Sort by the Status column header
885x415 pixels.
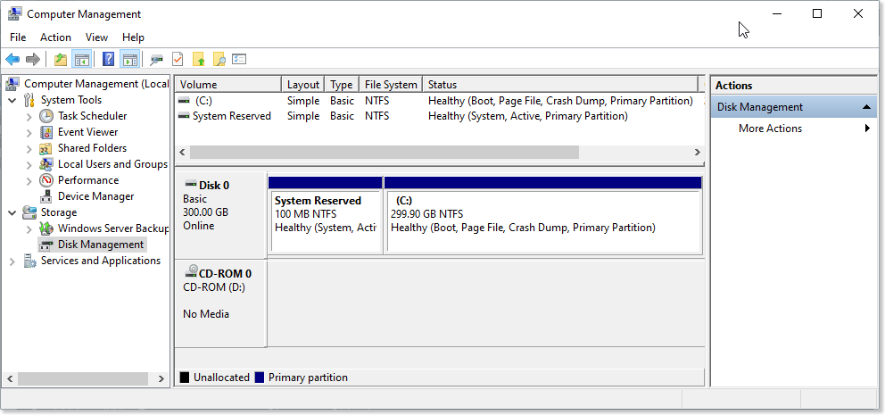tap(560, 85)
